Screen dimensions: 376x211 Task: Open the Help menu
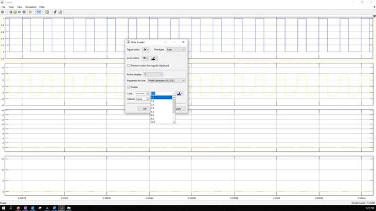tap(42, 7)
